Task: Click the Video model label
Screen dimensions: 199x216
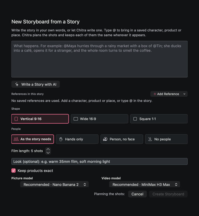Action: [x=111, y=178]
